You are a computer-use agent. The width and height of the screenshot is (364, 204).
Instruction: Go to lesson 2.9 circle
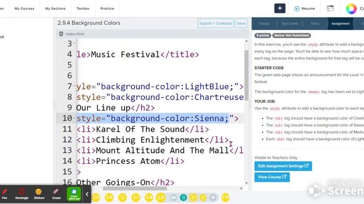(x=160, y=198)
